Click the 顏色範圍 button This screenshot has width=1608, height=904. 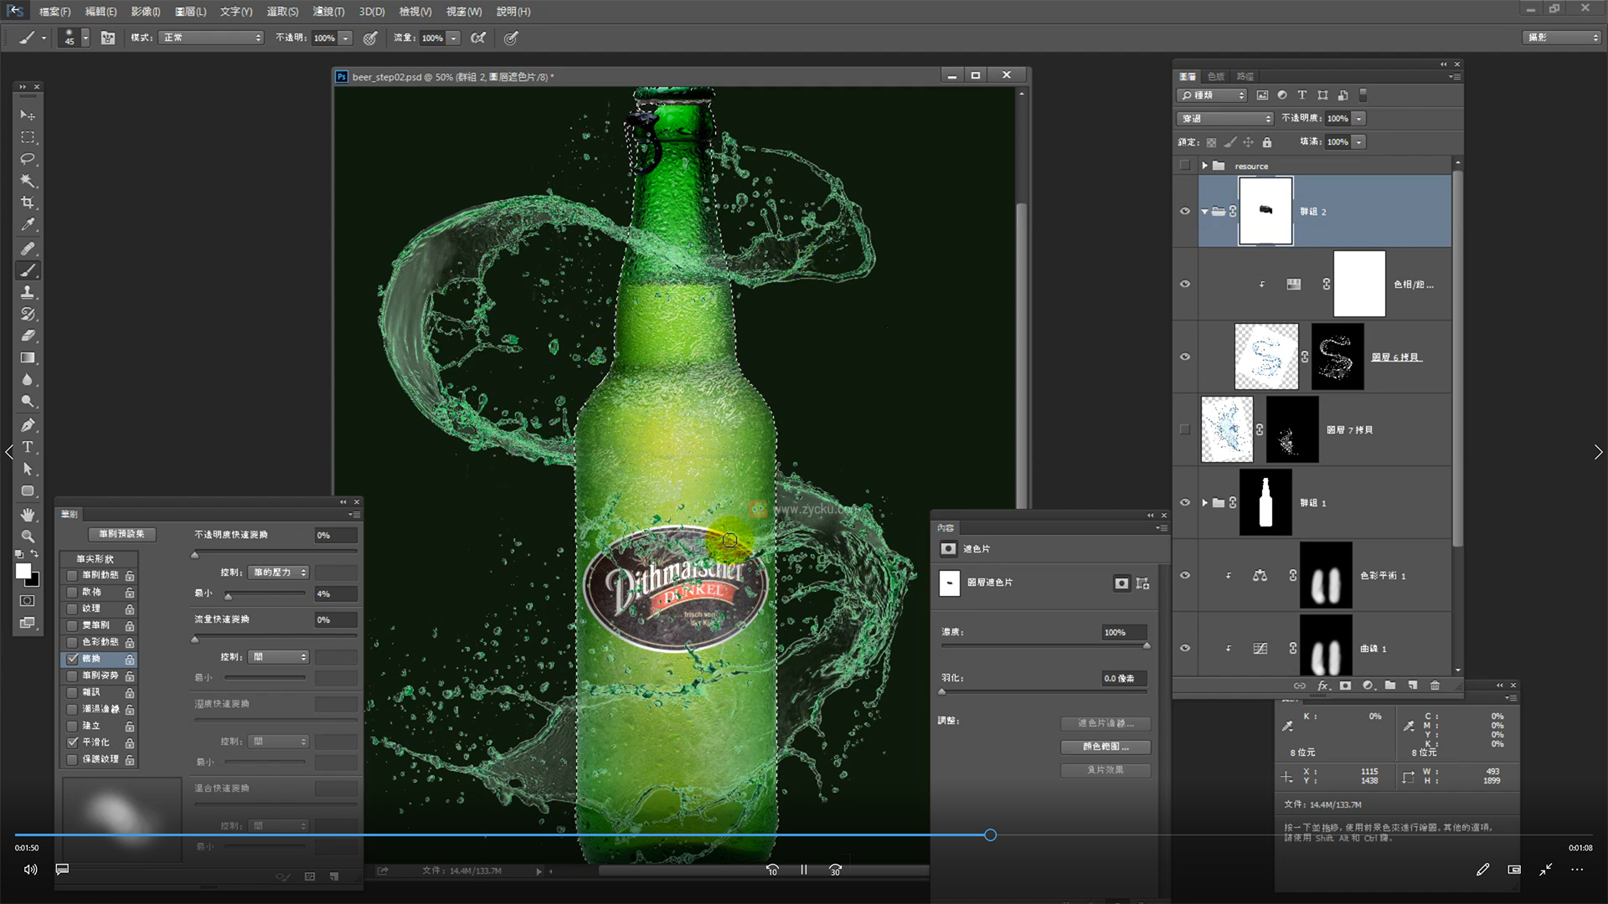[x=1105, y=747]
